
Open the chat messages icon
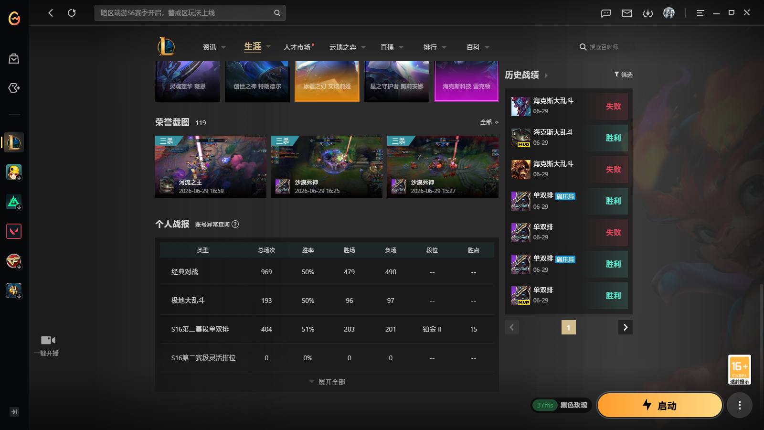pos(606,13)
